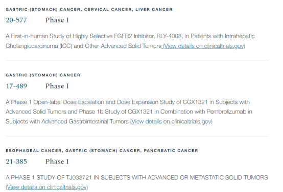The image size is (283, 192).
Task: Click Gastric (Stomach) Cancer heading above 17-489
Action: pyautogui.click(x=43, y=75)
